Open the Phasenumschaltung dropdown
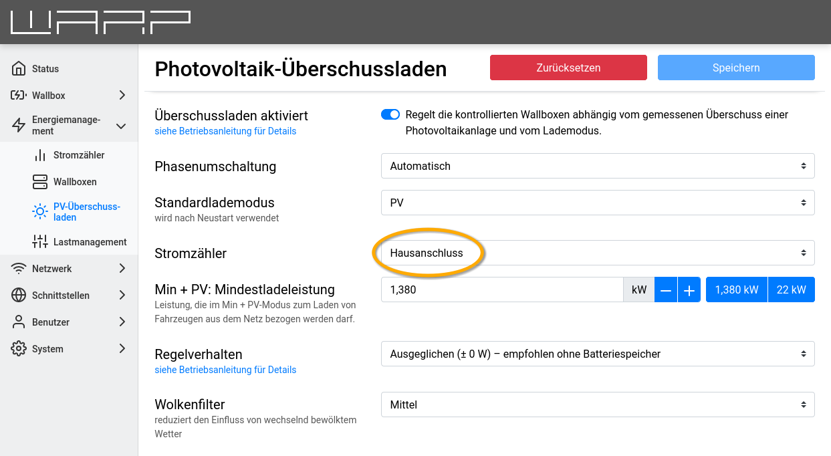 pos(597,165)
